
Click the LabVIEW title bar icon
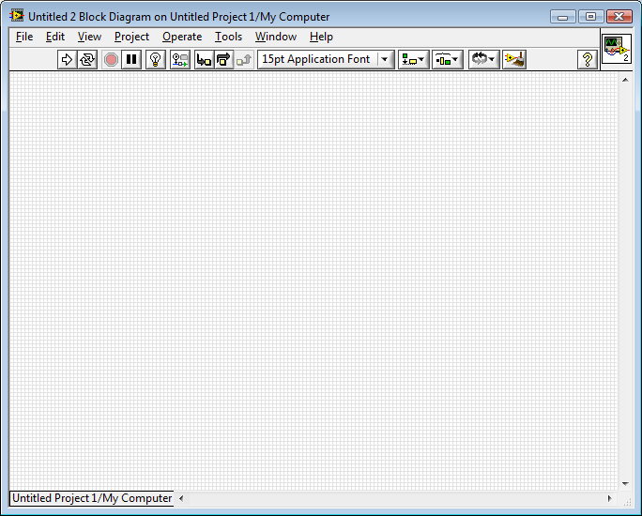coord(17,16)
